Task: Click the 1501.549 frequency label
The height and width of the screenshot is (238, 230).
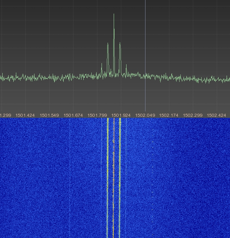Action: point(50,115)
